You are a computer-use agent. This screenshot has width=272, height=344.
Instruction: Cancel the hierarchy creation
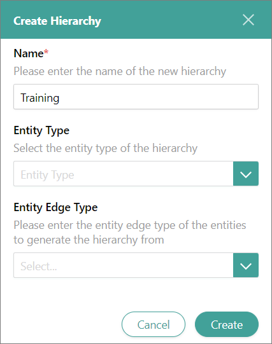click(x=154, y=324)
